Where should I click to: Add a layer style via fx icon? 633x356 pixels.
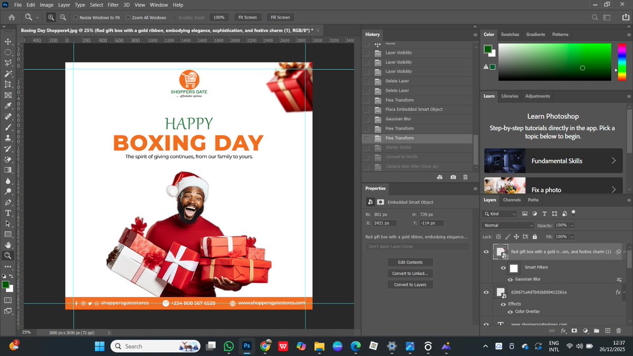[563, 331]
